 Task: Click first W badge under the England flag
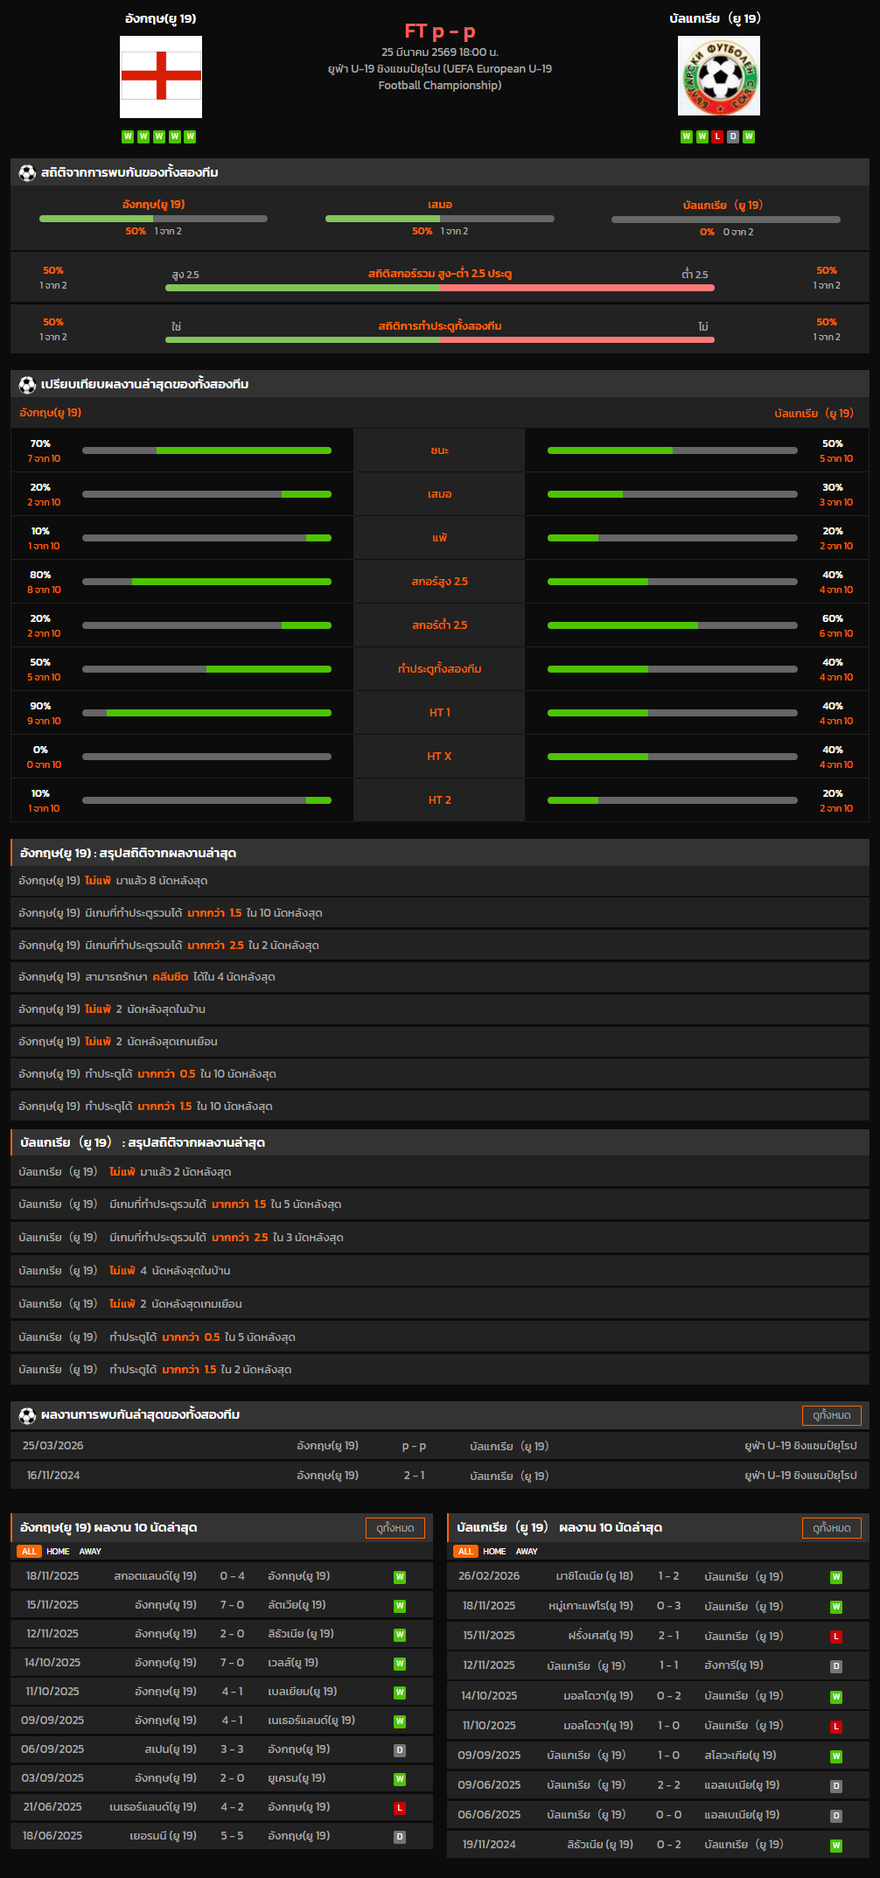point(128,136)
